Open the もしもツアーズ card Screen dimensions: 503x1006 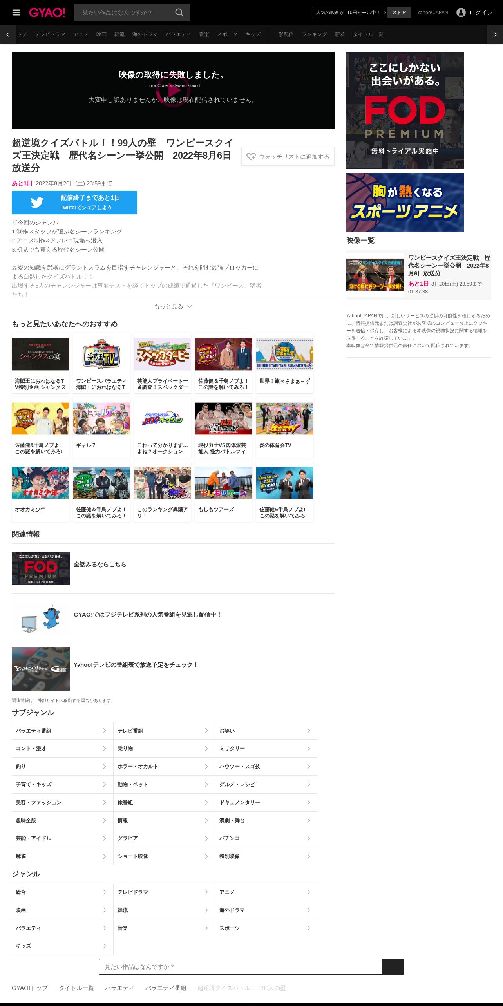224,492
